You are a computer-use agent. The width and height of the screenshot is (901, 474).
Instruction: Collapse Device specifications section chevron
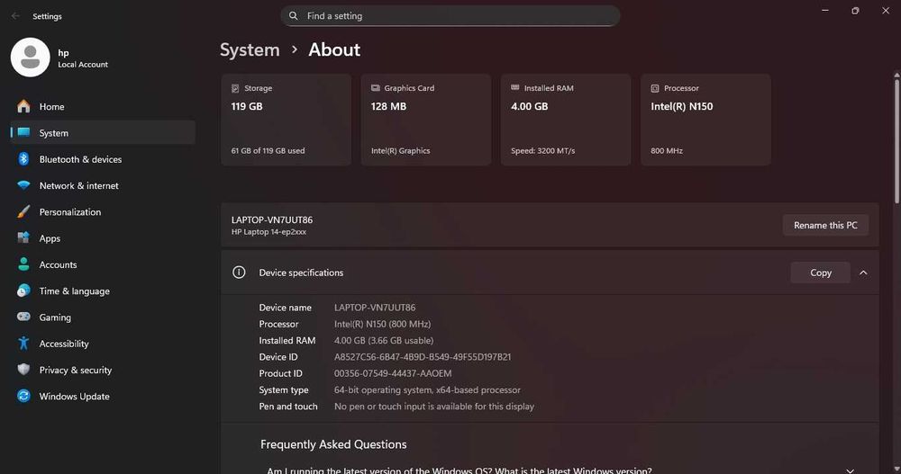pyautogui.click(x=863, y=273)
